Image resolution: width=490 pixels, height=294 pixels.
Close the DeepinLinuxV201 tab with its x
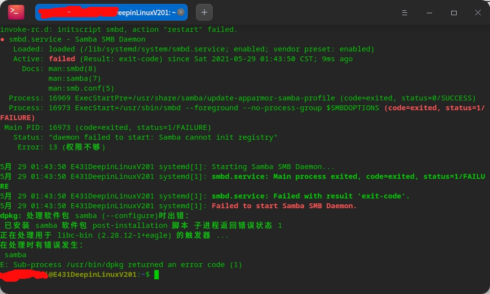pyautogui.click(x=181, y=12)
